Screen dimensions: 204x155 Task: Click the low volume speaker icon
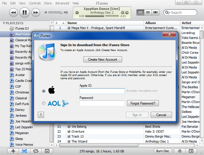pos(46,12)
